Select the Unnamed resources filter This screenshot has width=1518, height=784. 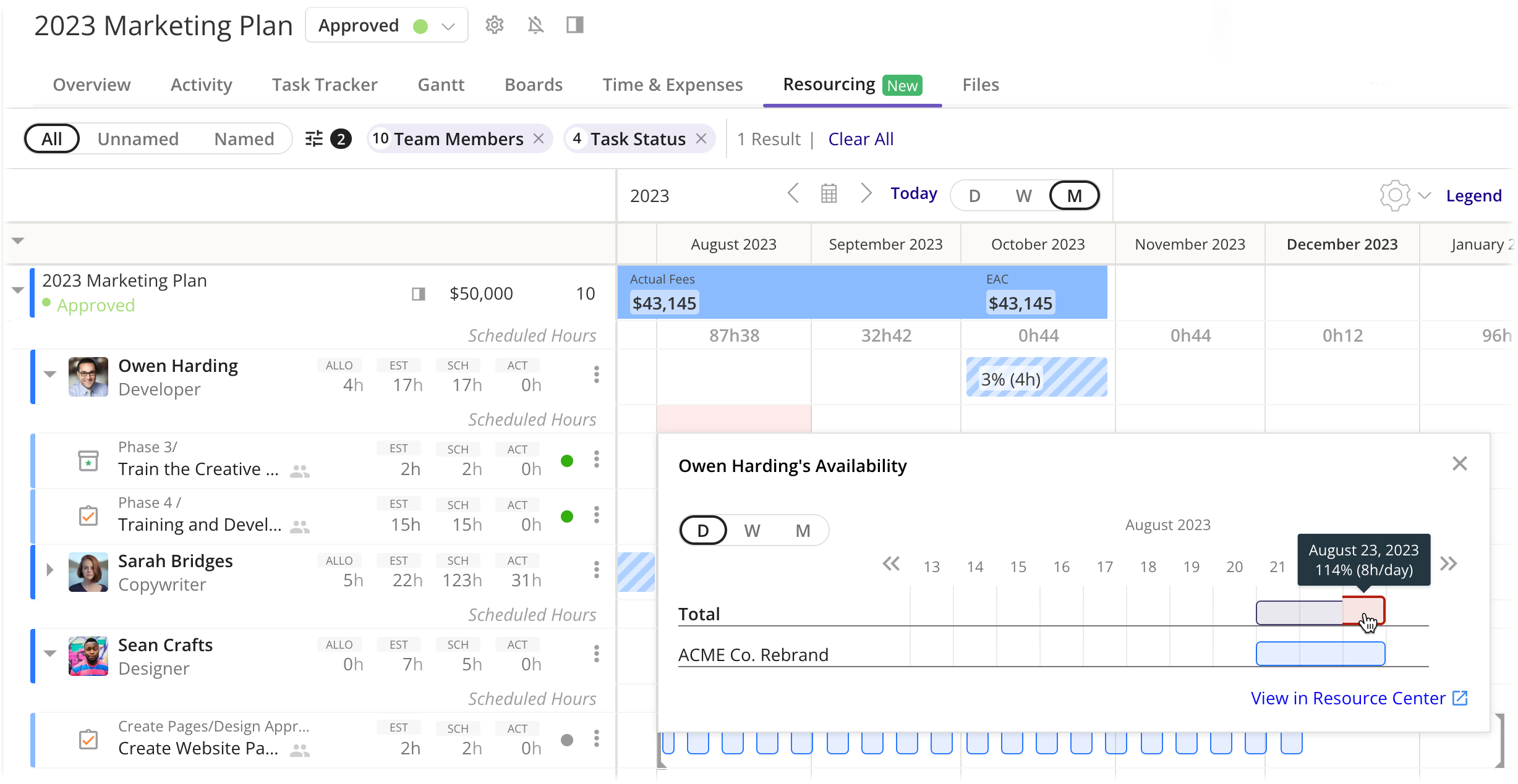(x=138, y=139)
